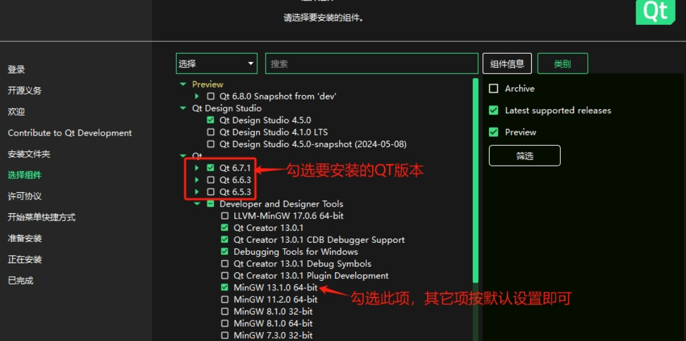This screenshot has height=341, width=686.
Task: Select the 开源义务 step
Action: tap(25, 90)
